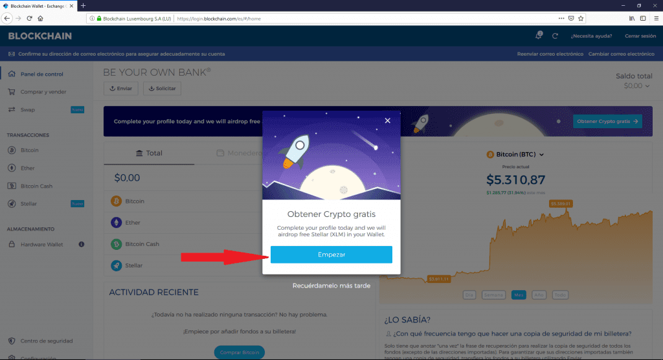Open Hardware Wallet info icon
This screenshot has height=360, width=663.
(81, 244)
